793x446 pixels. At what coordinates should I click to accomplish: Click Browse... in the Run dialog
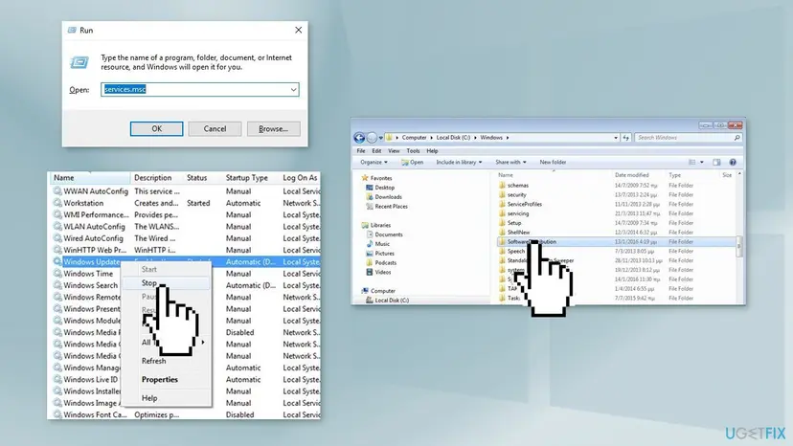coord(274,129)
